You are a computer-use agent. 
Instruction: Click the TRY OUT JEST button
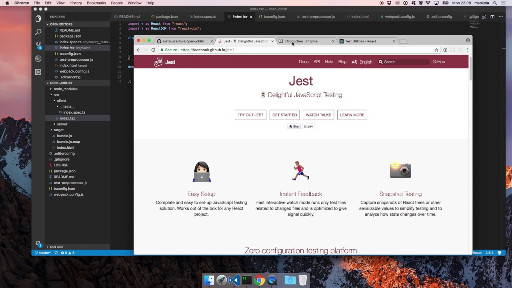250,115
